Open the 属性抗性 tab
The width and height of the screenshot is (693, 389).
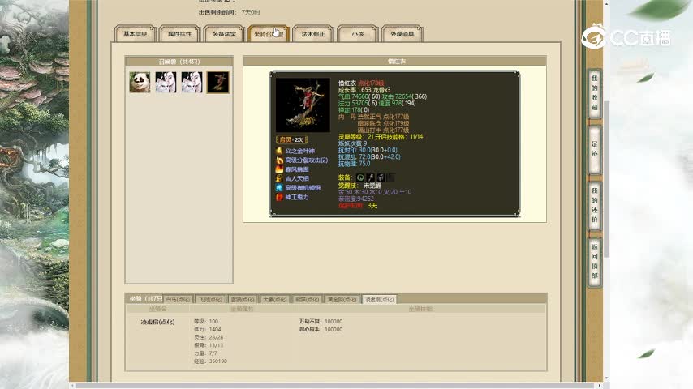(x=180, y=34)
